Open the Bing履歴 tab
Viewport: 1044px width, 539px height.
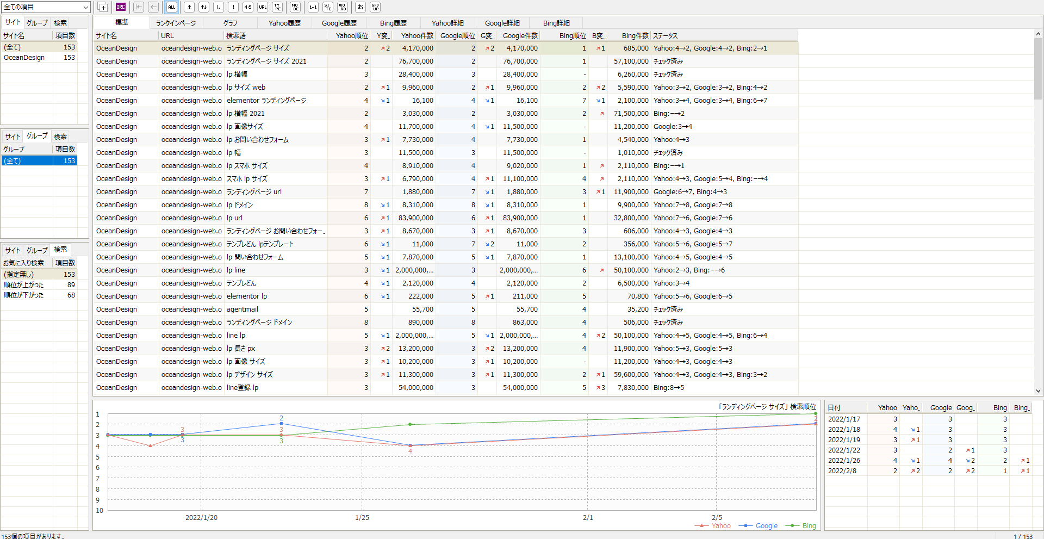tap(393, 23)
